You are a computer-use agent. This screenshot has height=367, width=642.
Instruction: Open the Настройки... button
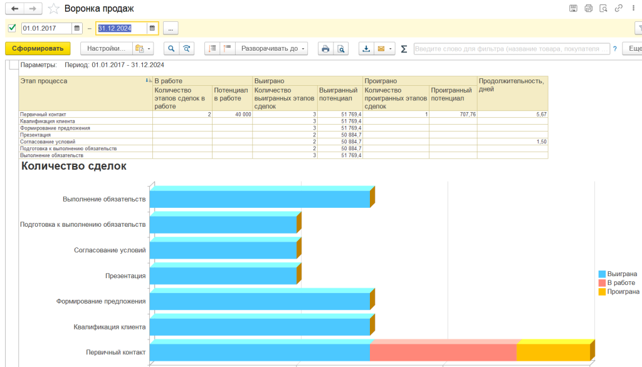[x=107, y=49]
